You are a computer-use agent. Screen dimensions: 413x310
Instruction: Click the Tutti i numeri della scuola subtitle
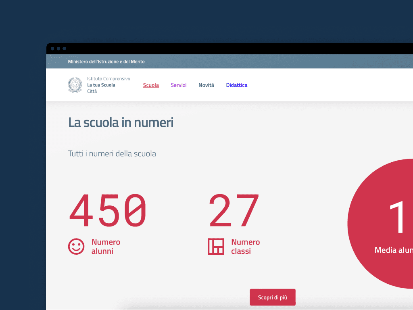[112, 154]
